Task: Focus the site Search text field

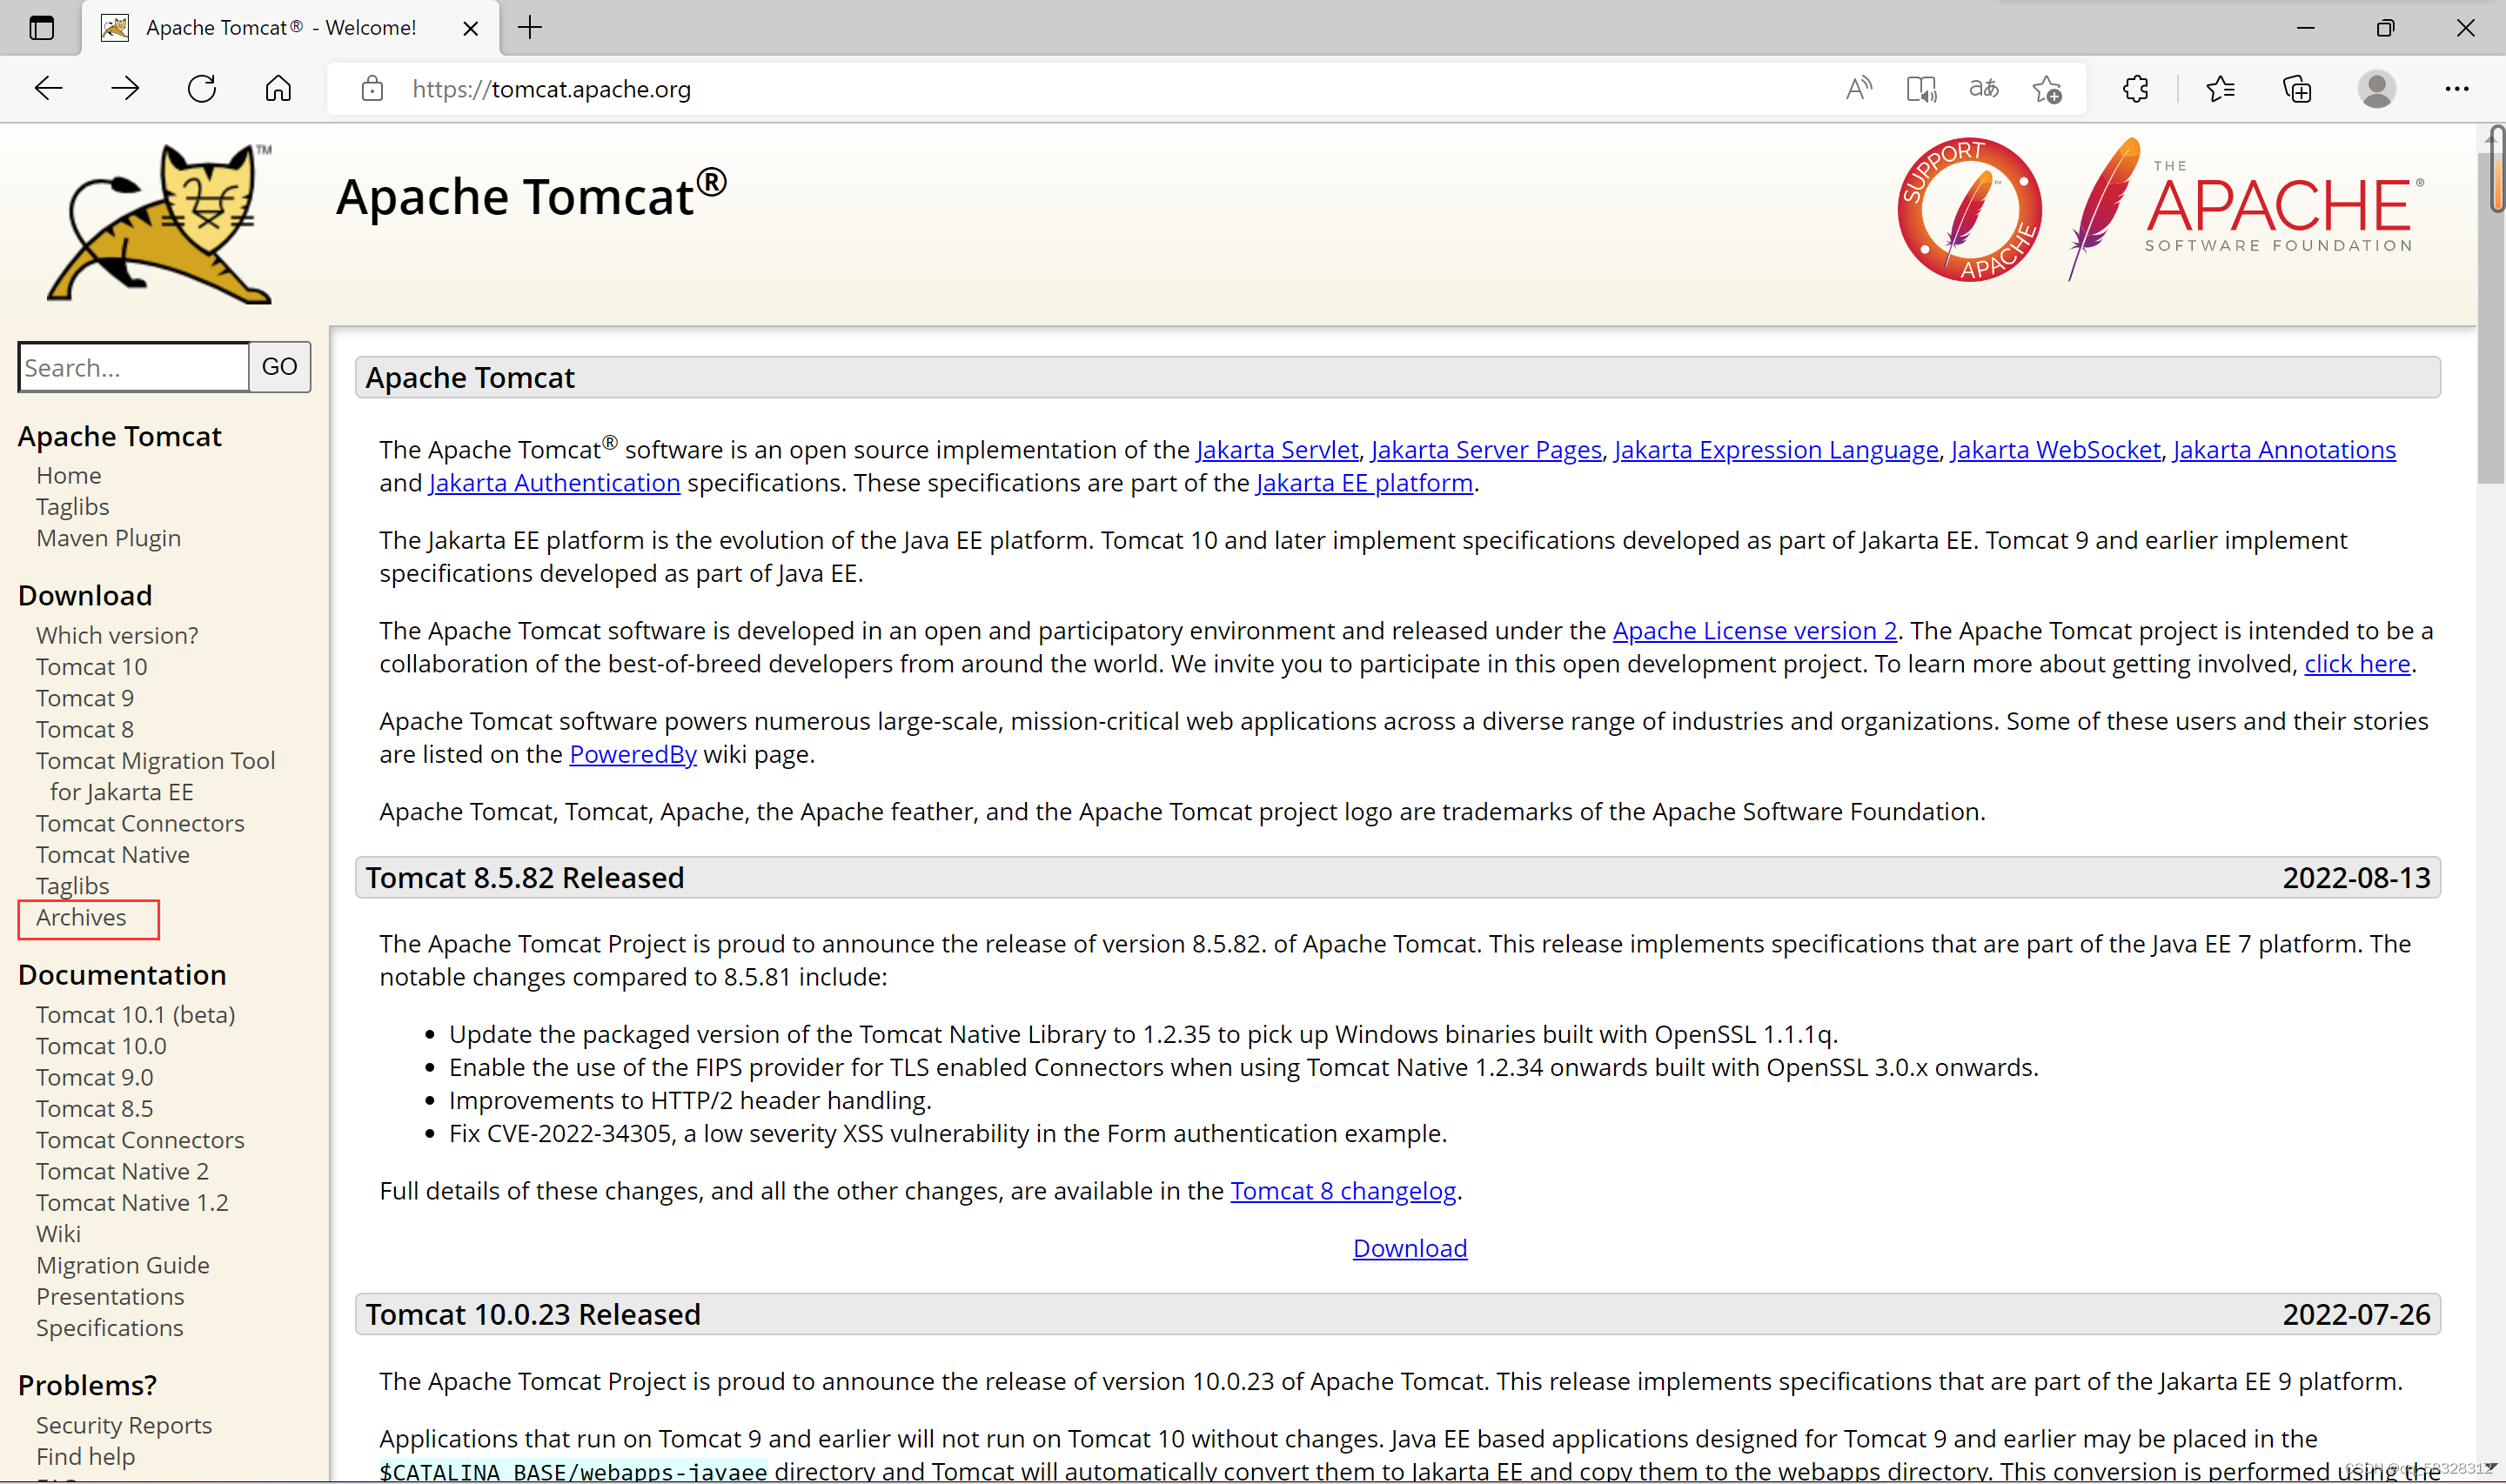Action: coord(133,367)
